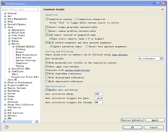168x132 pixels.
Task: Click the Restore Defaults button
Action: tap(132, 120)
